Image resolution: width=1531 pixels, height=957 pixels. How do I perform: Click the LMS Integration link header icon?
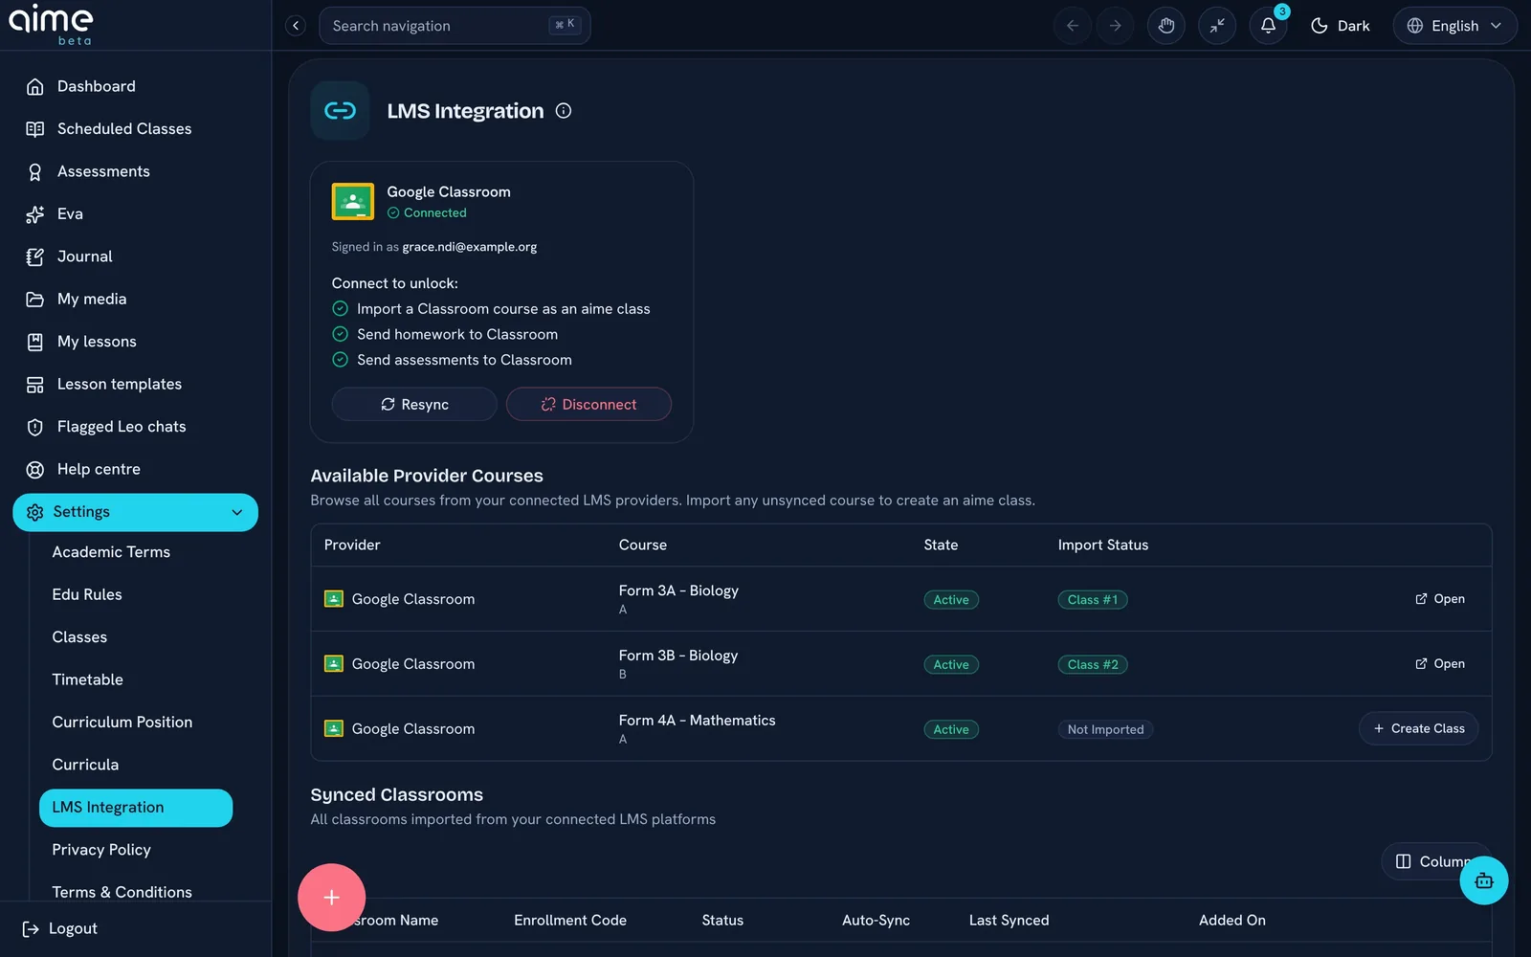(340, 111)
